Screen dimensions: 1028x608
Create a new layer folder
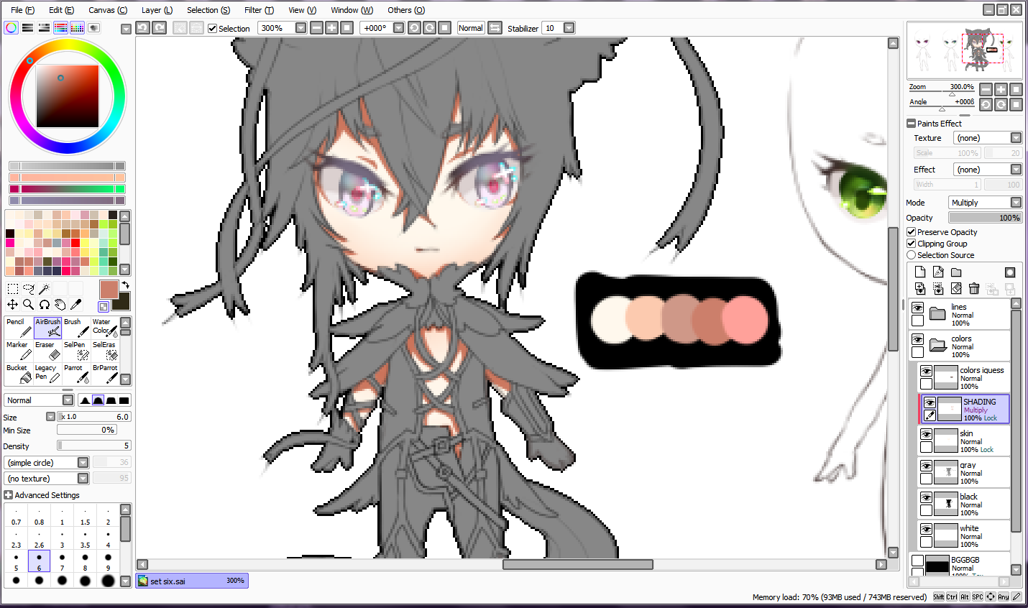(956, 272)
